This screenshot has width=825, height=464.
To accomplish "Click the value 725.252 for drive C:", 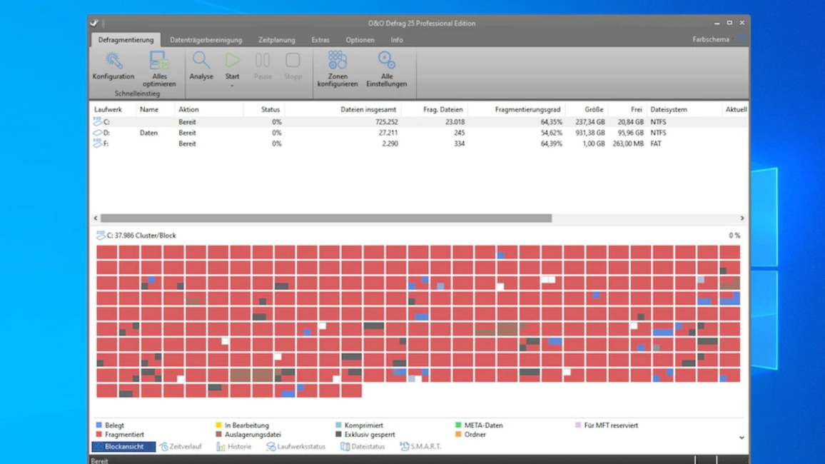I will [386, 121].
